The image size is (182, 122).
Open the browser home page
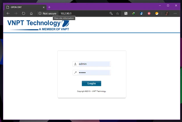click(31, 13)
